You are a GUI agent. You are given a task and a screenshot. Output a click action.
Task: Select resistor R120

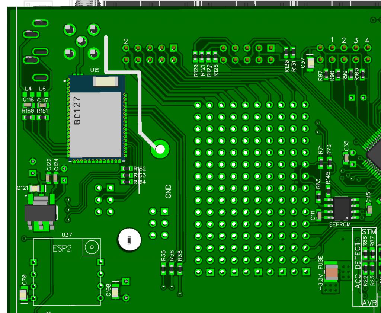(195, 57)
